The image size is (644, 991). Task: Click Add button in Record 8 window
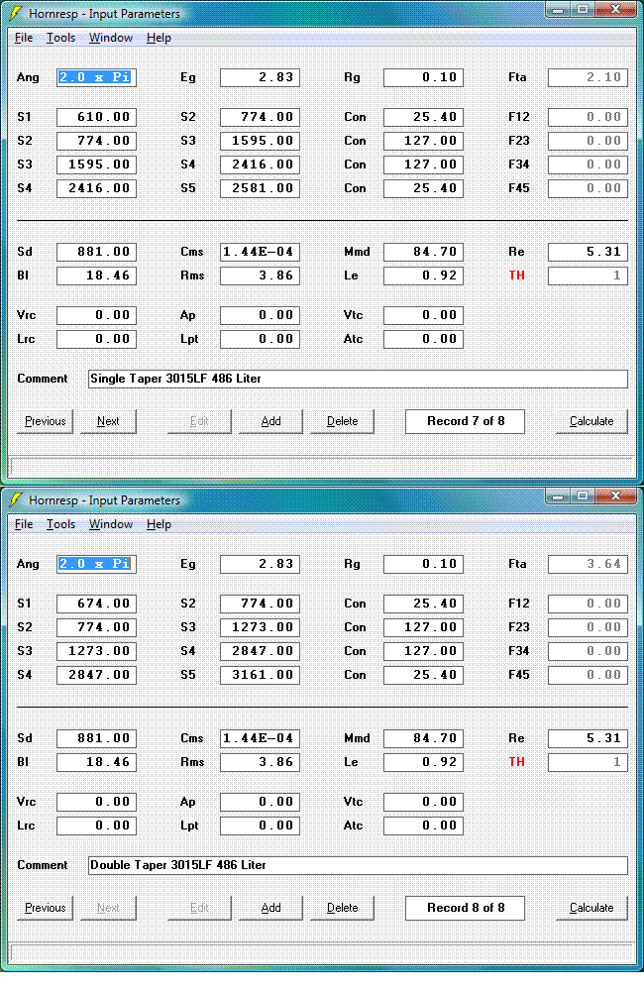pos(270,908)
